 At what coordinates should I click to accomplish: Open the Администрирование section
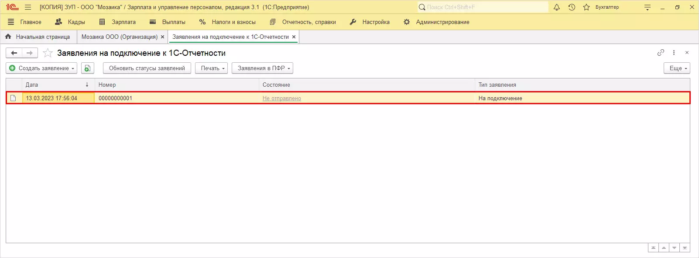pyautogui.click(x=436, y=22)
